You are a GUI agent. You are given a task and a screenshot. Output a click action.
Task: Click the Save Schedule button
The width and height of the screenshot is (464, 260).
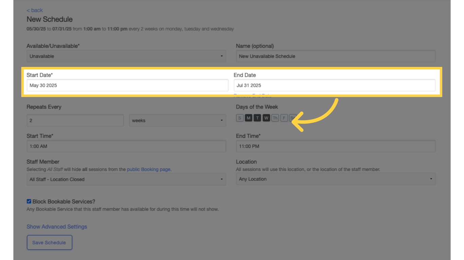click(x=49, y=242)
